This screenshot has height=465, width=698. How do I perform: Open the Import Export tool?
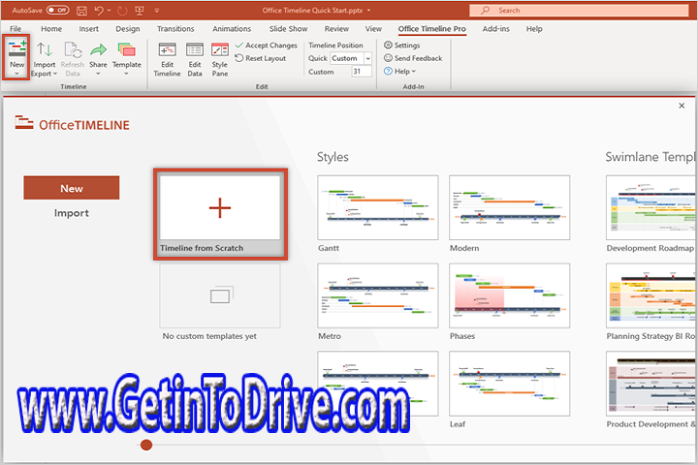[44, 59]
